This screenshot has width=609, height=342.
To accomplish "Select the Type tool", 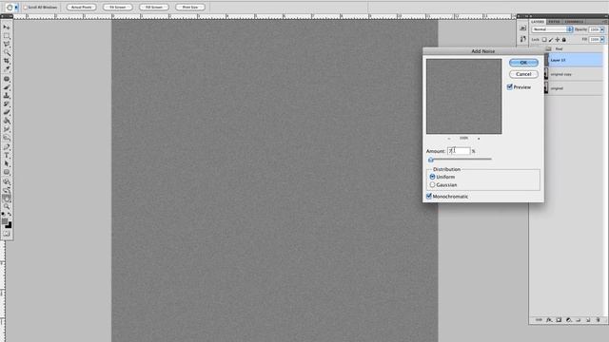I will click(x=7, y=155).
